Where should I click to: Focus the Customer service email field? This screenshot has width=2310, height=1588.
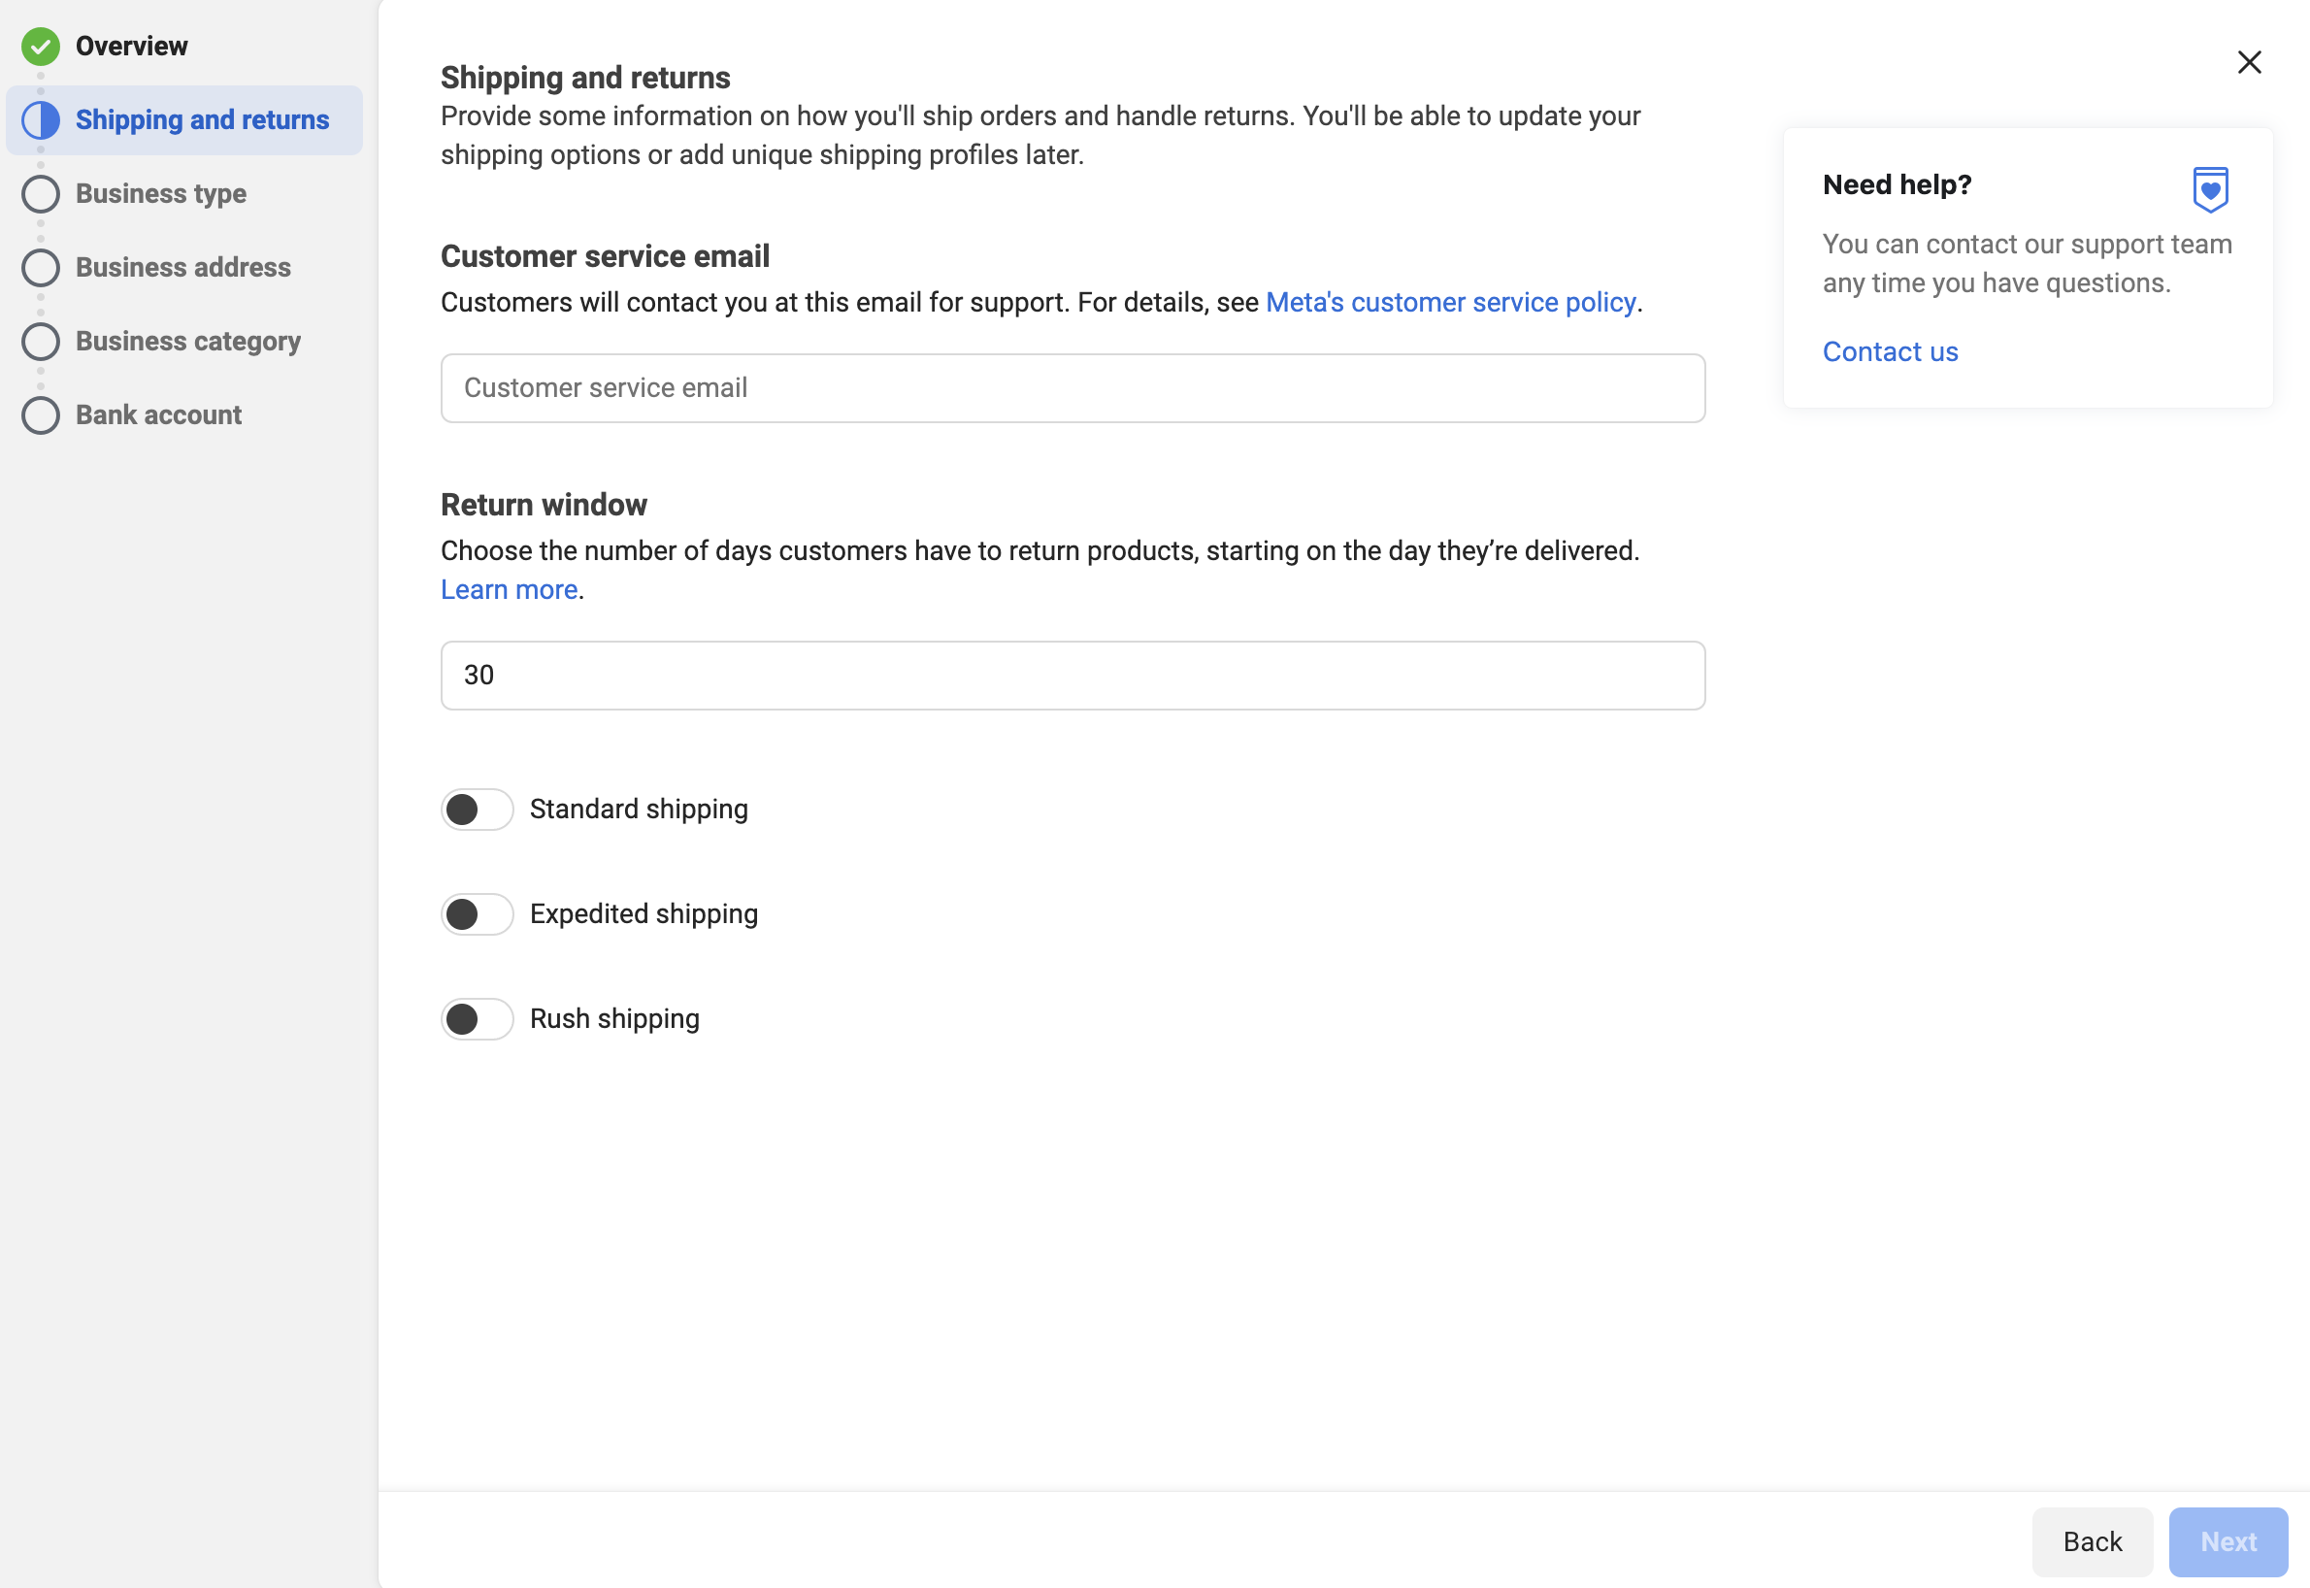1072,388
